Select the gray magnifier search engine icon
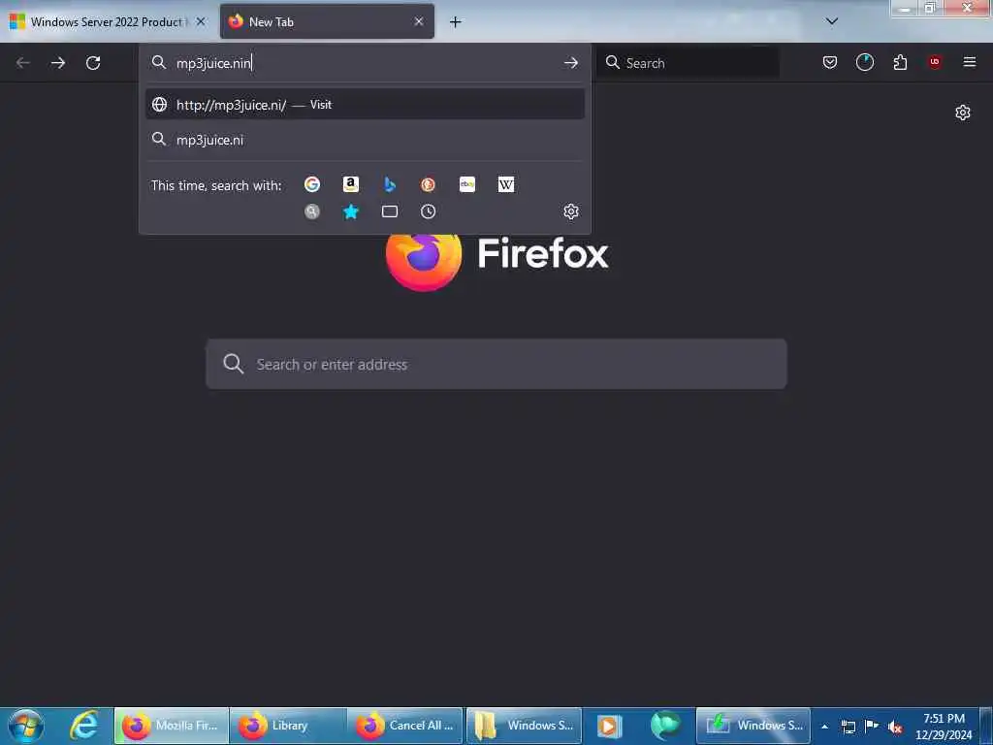 312,211
